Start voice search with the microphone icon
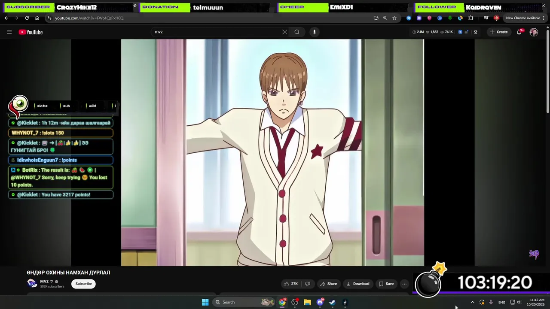Screen dimensions: 550x309 (314, 32)
